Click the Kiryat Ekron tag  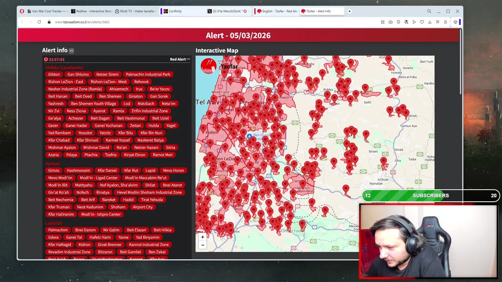click(x=135, y=155)
